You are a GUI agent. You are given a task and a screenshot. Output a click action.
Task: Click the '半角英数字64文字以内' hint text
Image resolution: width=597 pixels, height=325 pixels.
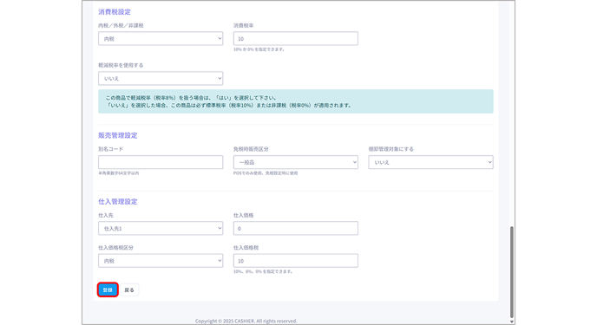[119, 173]
